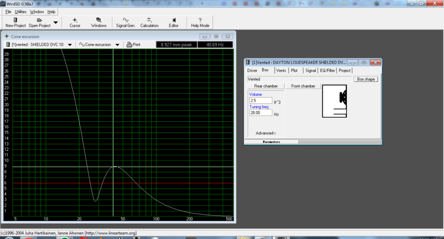Expand Advanced-> box options

pyautogui.click(x=266, y=133)
